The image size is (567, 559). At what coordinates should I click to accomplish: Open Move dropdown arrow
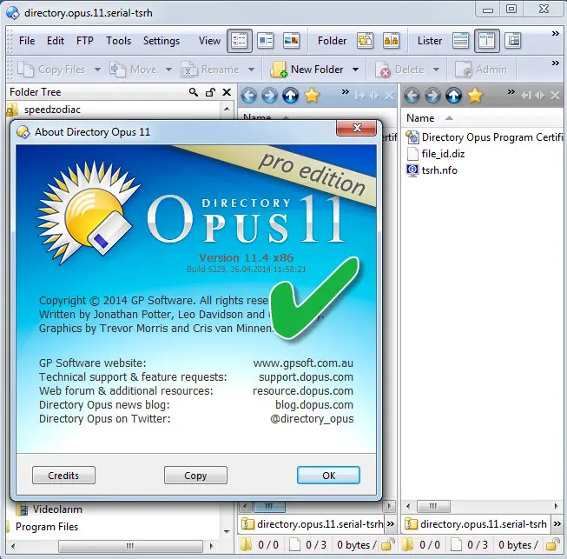point(168,70)
